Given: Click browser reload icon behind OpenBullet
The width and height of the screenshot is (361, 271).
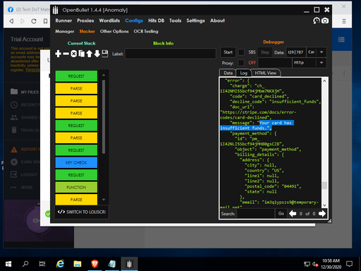Looking at the screenshot, I should click(34, 21).
